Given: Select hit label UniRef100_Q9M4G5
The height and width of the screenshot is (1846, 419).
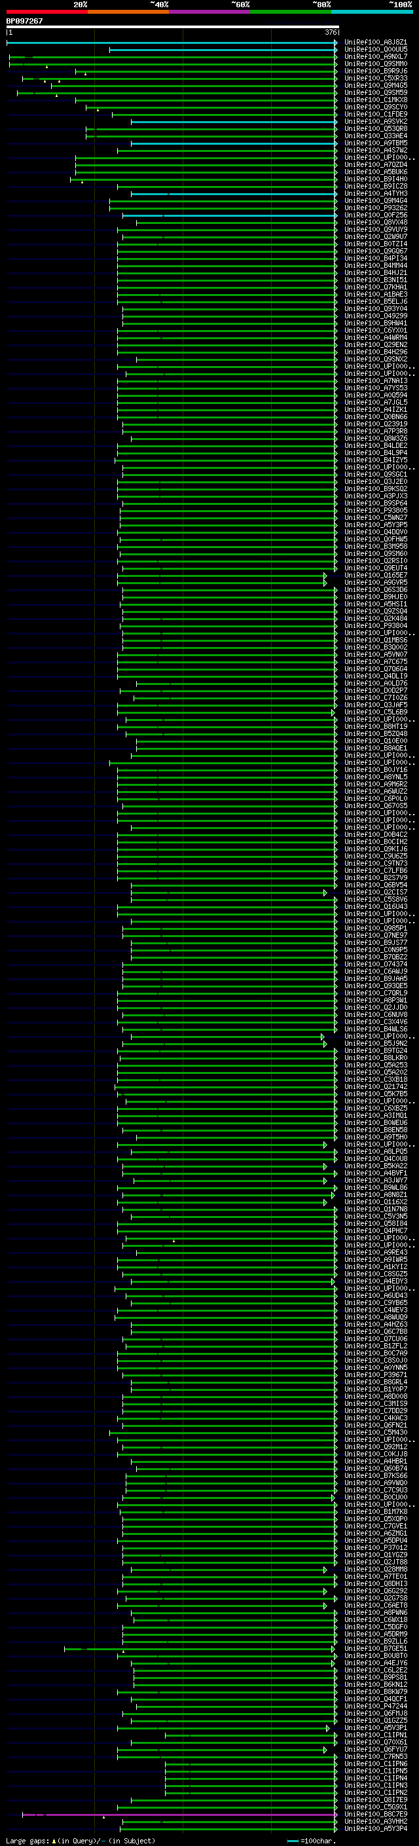Looking at the screenshot, I should [376, 85].
